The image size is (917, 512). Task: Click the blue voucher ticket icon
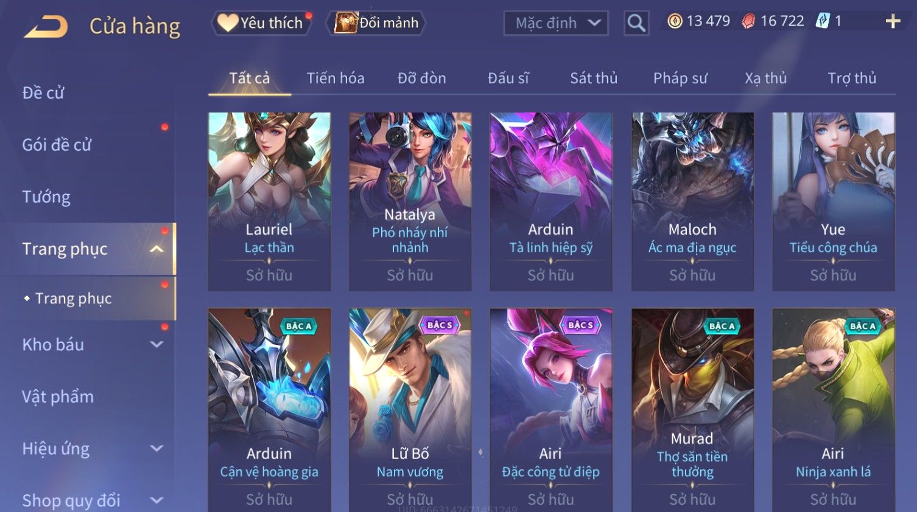[x=823, y=21]
